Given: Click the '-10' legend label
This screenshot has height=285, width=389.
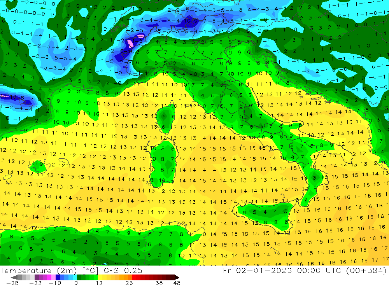Looking at the screenshot, I should [x=55, y=283].
